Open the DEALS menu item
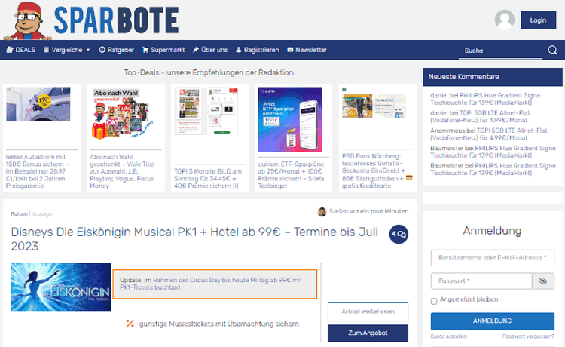The width and height of the screenshot is (565, 347). tap(21, 50)
